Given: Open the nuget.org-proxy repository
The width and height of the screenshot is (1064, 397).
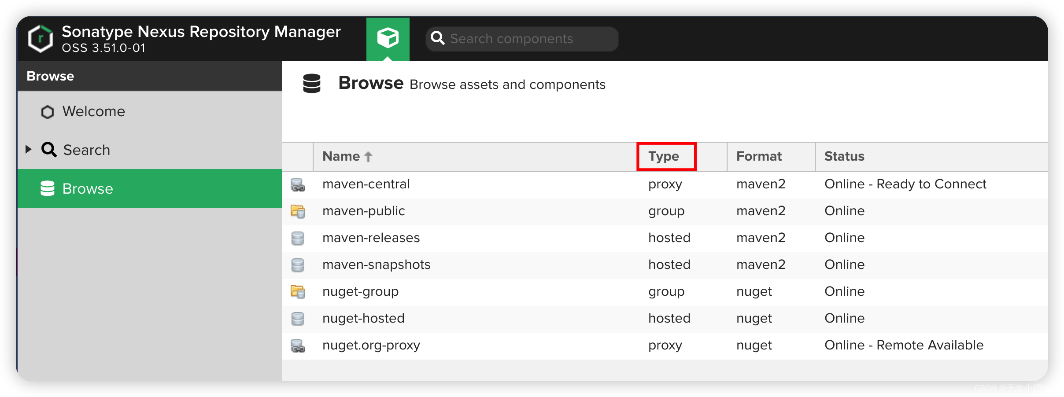Looking at the screenshot, I should coord(371,345).
